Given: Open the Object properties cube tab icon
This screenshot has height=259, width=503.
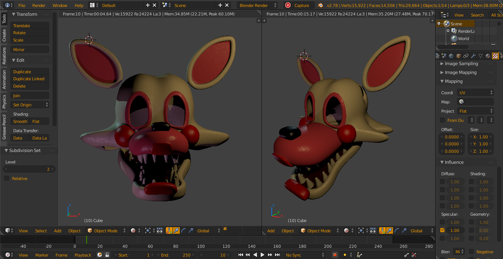Looking at the screenshot, I should tap(459, 56).
